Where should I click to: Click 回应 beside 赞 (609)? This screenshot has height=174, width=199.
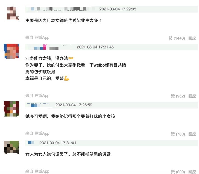click(192, 172)
